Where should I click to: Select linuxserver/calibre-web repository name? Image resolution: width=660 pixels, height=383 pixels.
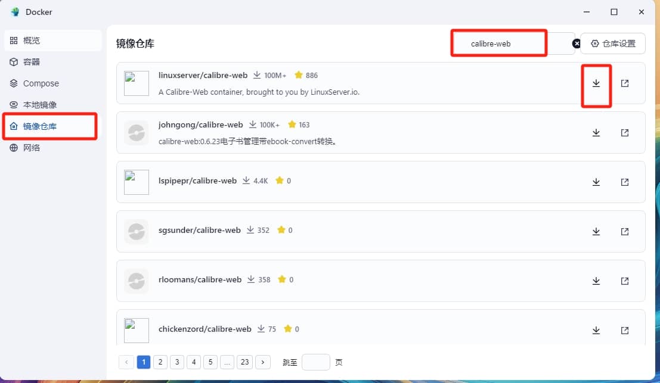[203, 75]
